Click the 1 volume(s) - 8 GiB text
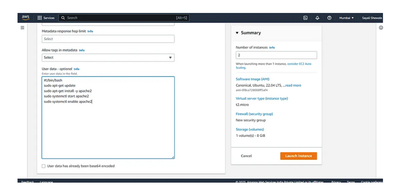The image size is (398, 187). (251, 135)
